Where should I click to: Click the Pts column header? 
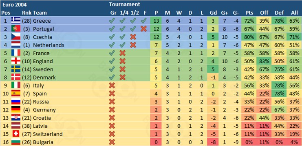249,13
